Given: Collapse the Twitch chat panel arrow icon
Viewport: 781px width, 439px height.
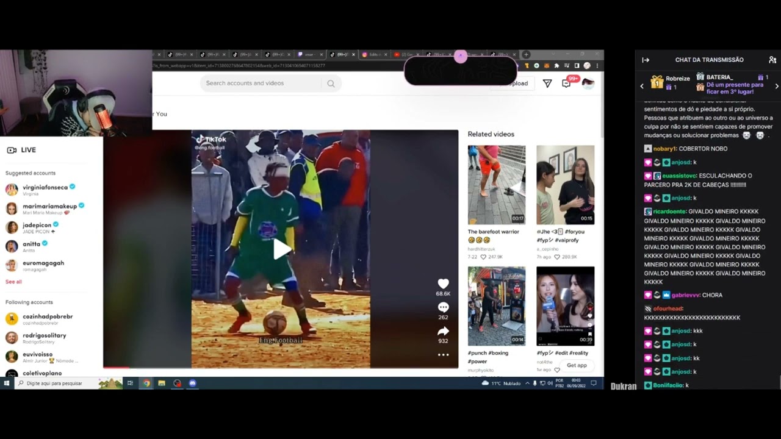Looking at the screenshot, I should 646,60.
